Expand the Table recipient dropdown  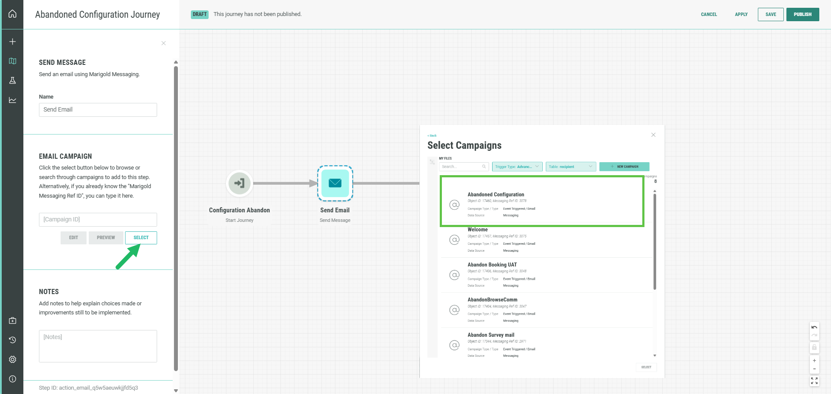point(570,167)
